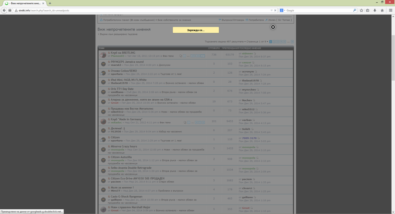This screenshot has width=395, height=214.
Task: Open the address bar history dropdown arrow
Action: pyautogui.click(x=271, y=10)
